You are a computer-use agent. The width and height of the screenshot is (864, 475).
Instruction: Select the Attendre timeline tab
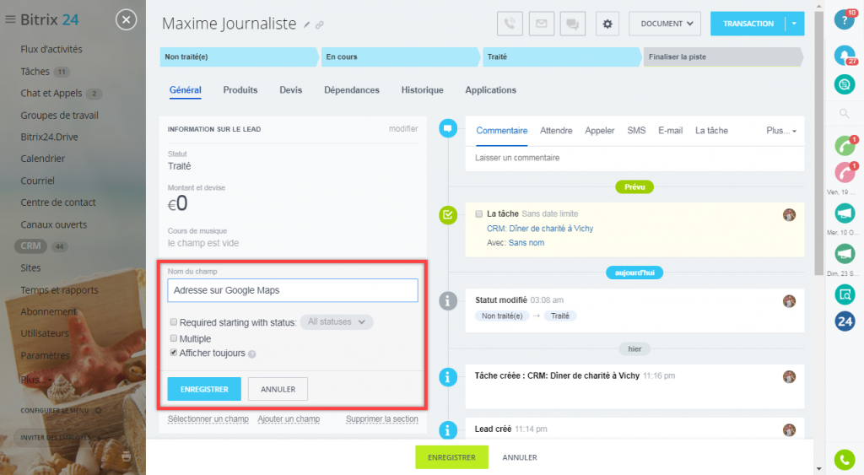[556, 131]
